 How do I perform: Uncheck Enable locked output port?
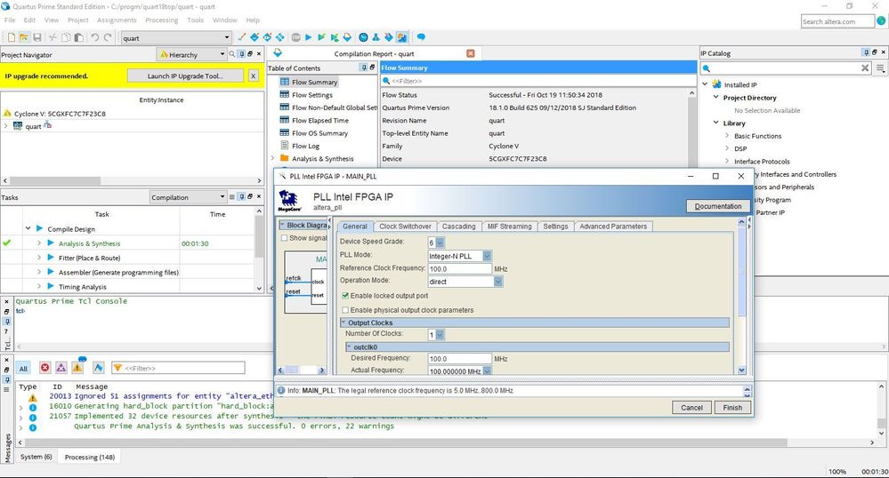(x=344, y=295)
